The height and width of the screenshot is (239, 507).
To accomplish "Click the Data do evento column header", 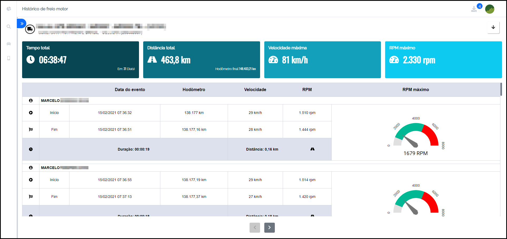I will pos(130,89).
